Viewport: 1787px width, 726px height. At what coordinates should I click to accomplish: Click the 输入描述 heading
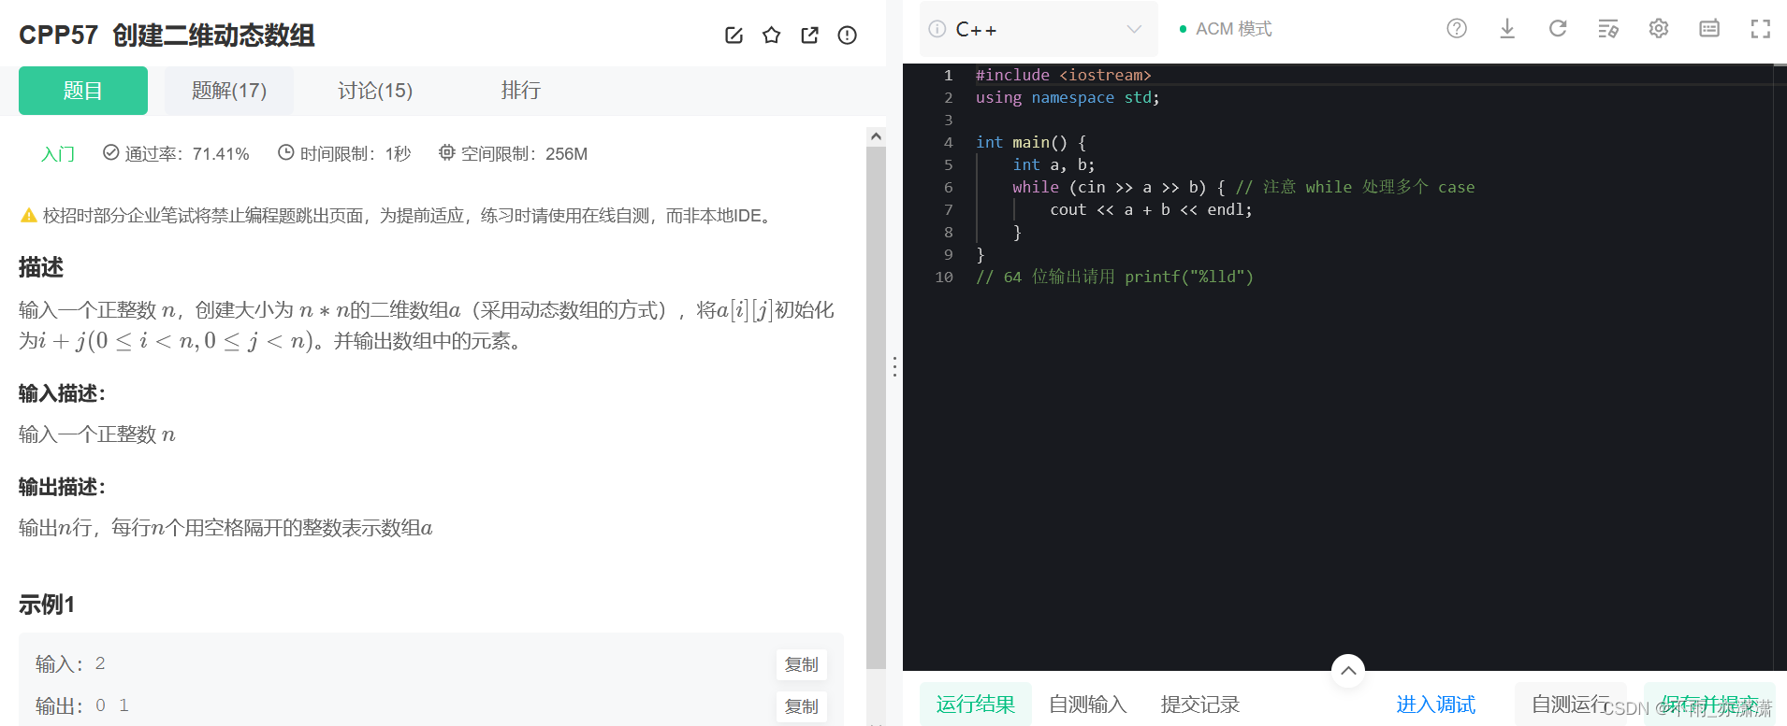click(x=62, y=393)
